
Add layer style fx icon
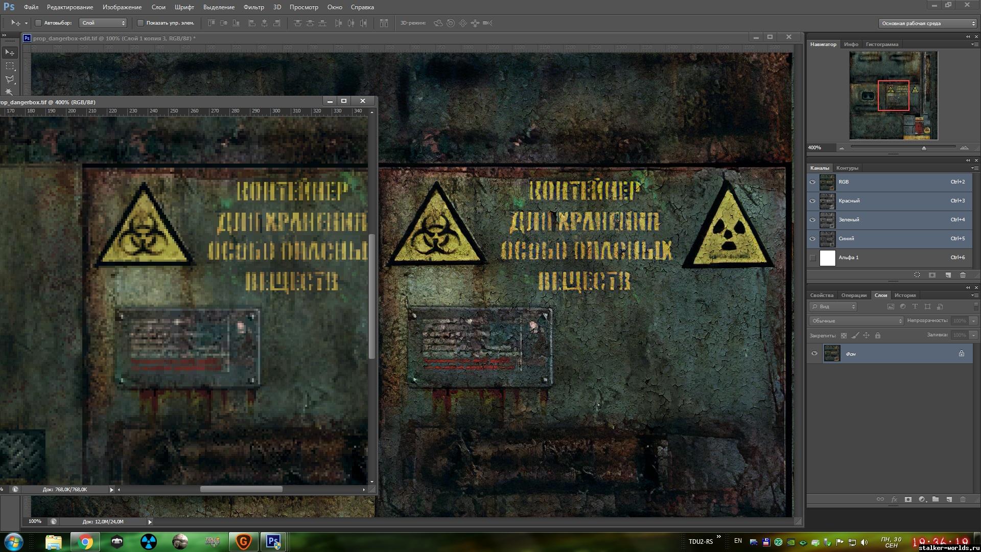point(894,499)
